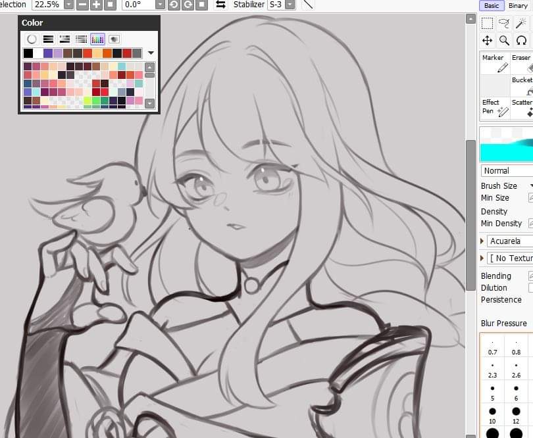The image size is (533, 438).
Task: Show the HSV sliders in Color panel
Action: coord(64,39)
